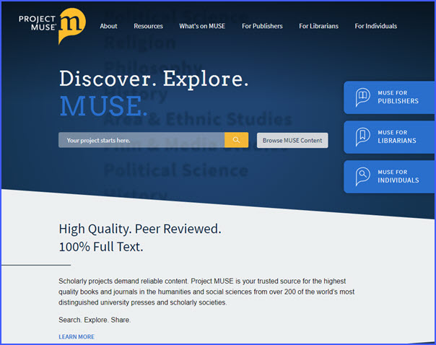Focus the 'Your project starts here' search field
This screenshot has height=345, width=436.
(x=141, y=140)
